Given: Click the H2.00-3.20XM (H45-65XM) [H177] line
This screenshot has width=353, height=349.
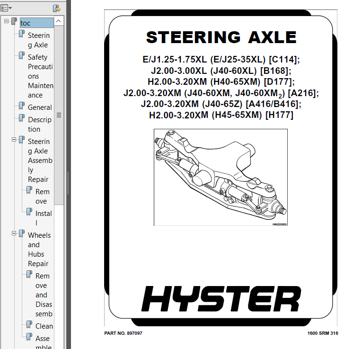Looking at the screenshot, I should tap(221, 115).
